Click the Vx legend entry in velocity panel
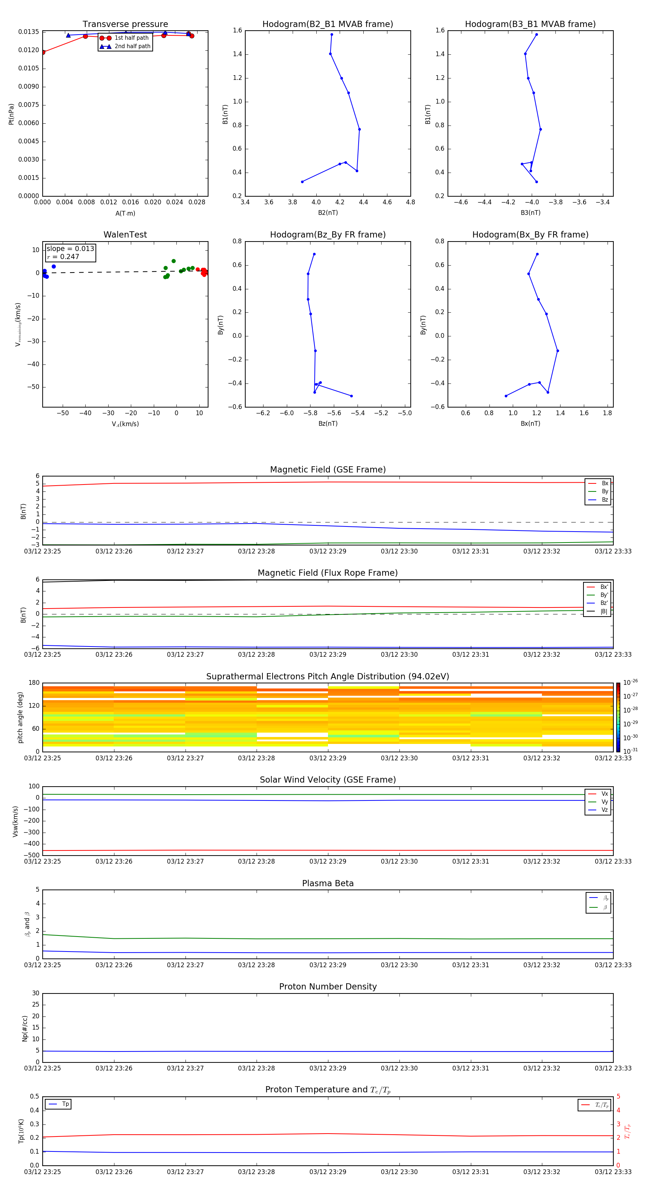The height and width of the screenshot is (1204, 656). [x=598, y=794]
